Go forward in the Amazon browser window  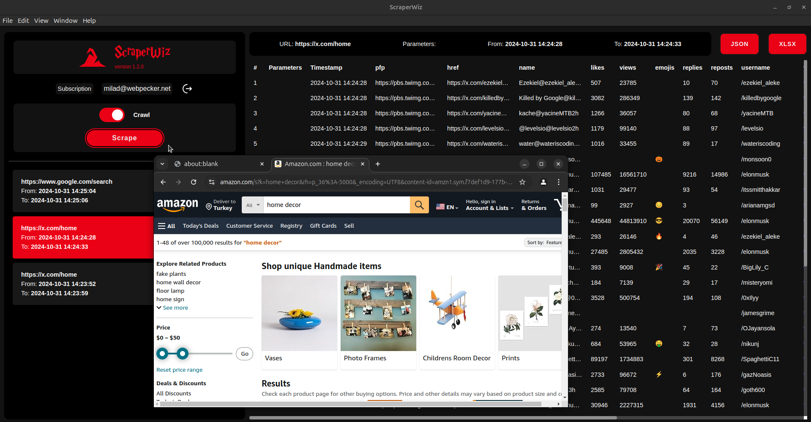178,182
